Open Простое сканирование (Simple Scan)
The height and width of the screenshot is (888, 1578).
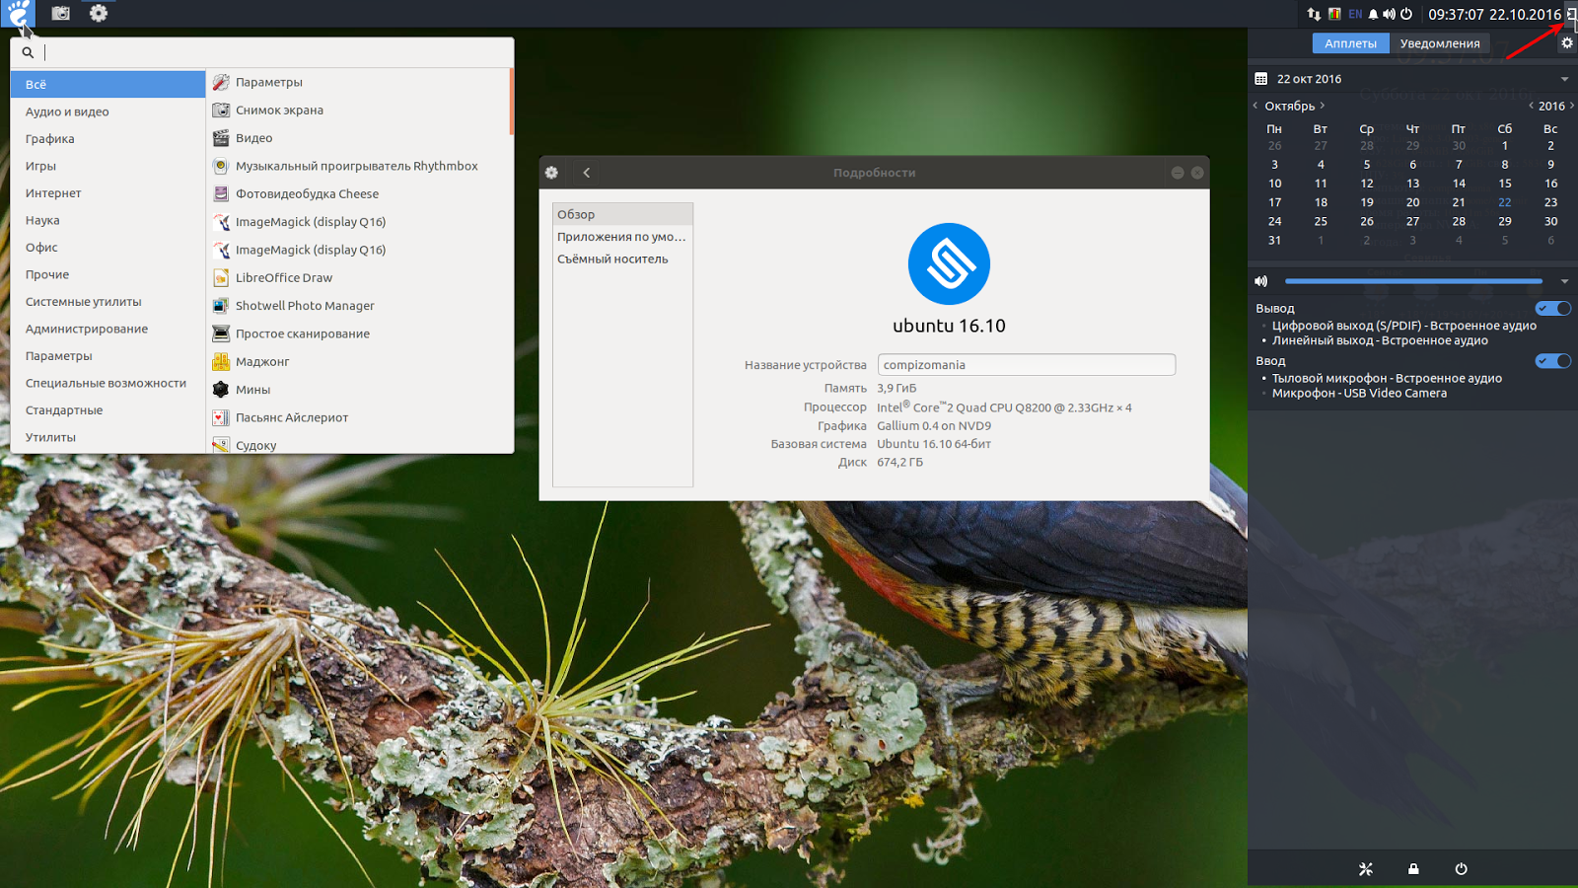(302, 333)
